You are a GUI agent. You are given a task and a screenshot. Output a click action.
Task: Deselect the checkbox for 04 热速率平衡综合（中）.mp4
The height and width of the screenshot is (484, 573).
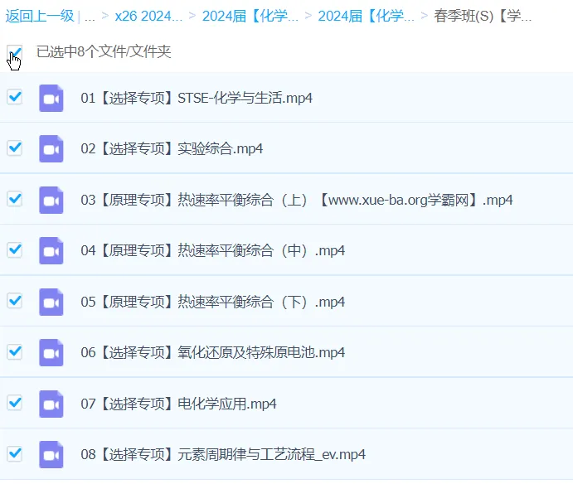point(14,249)
